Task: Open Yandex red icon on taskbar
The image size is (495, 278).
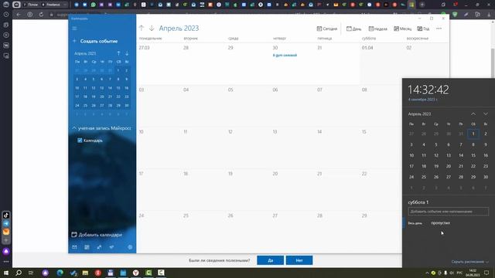Action: tap(98, 273)
